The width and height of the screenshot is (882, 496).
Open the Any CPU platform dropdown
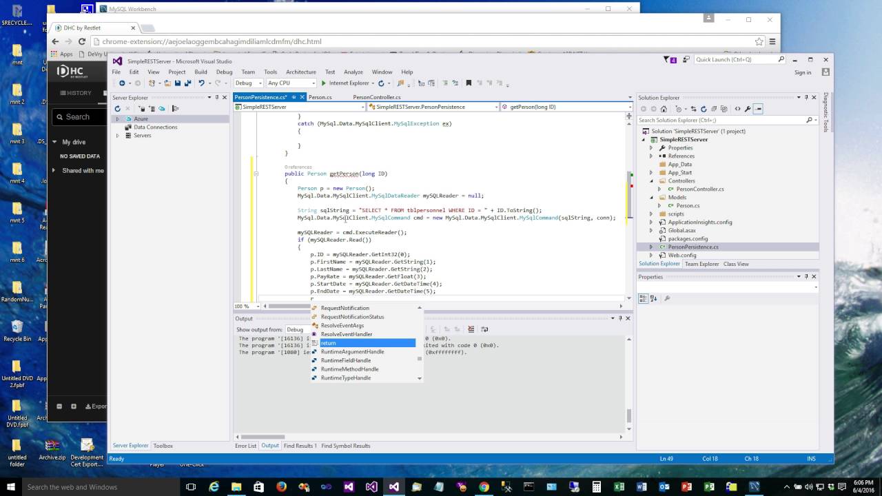[314, 83]
